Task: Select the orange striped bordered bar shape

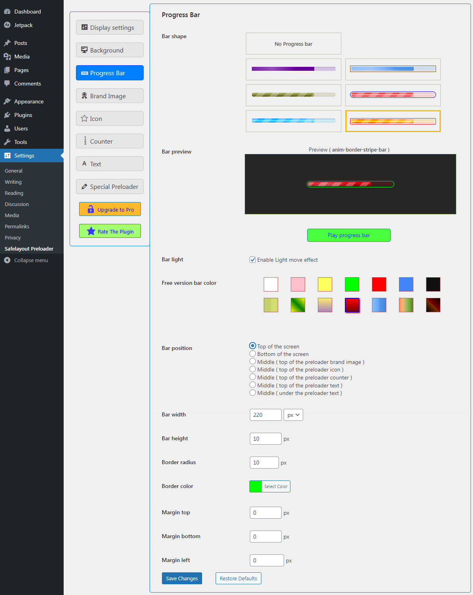Action: coord(393,121)
